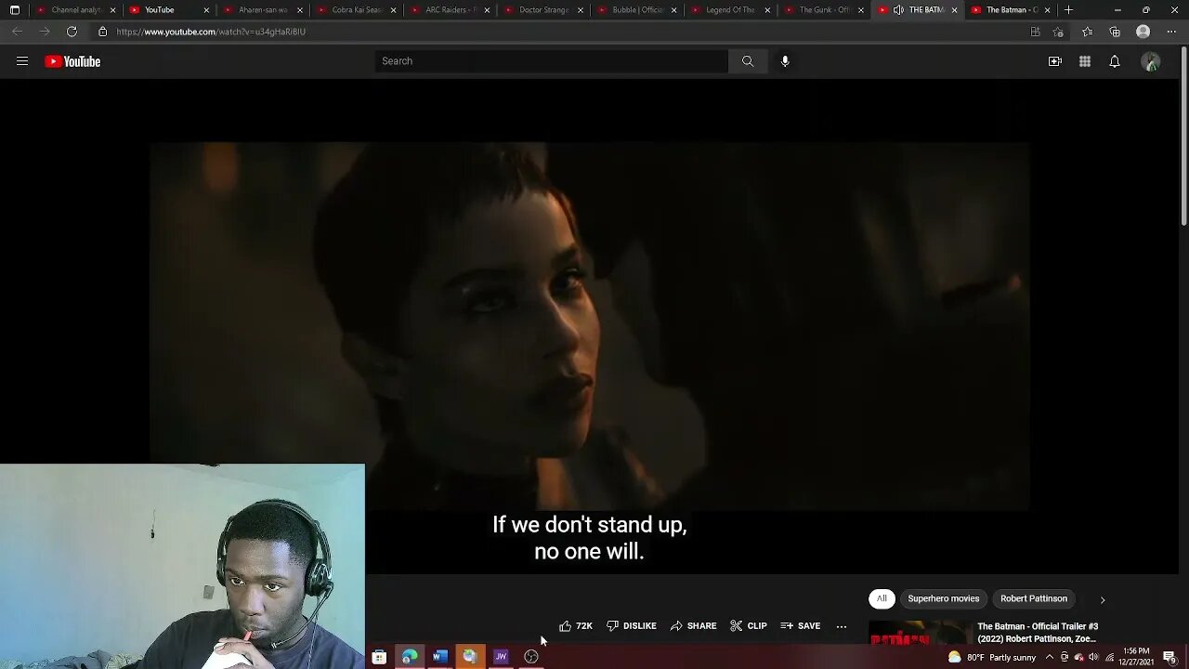This screenshot has height=669, width=1189.
Task: Open YouTube notifications bell
Action: pos(1115,61)
